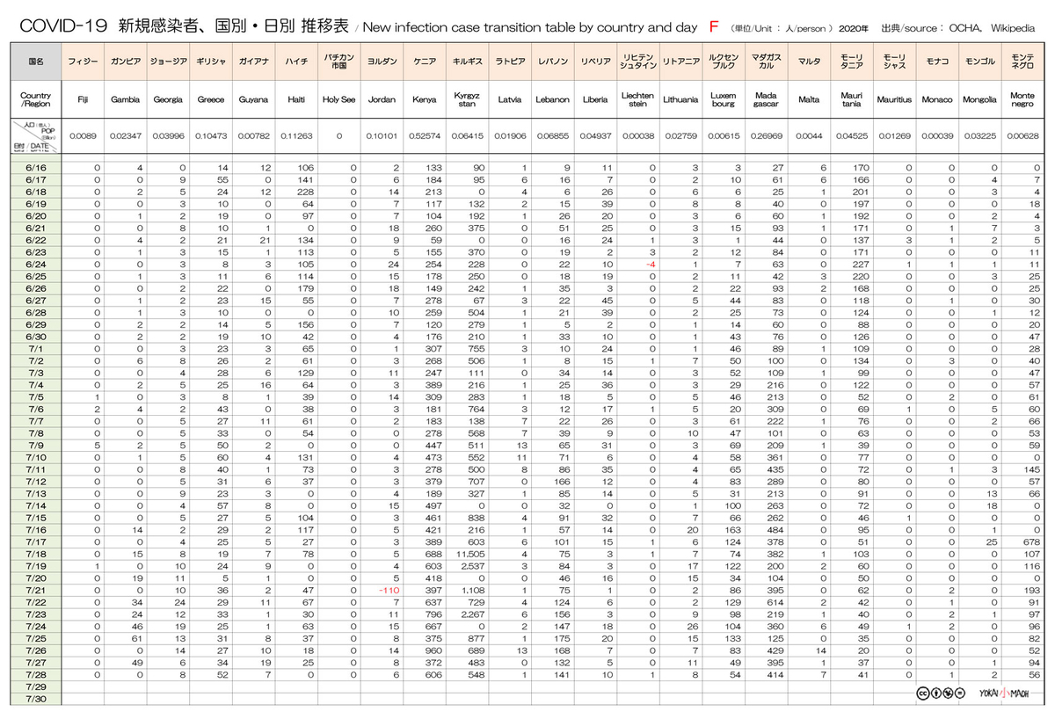Screen dimensions: 1055x719
Task: Select the 'Monaco' column header
Action: 937,99
